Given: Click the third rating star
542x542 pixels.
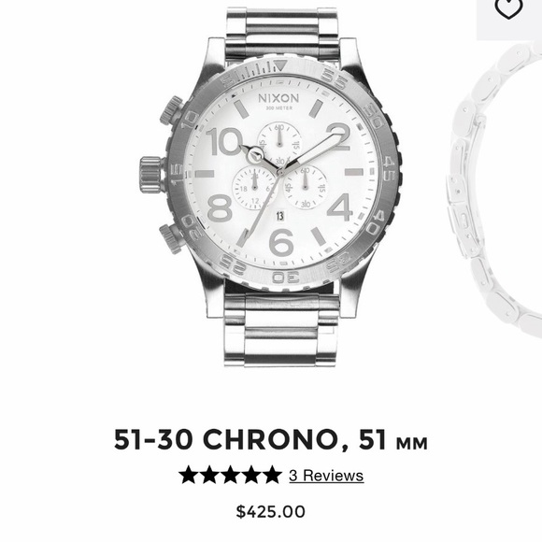Looking at the screenshot, I should click(230, 475).
